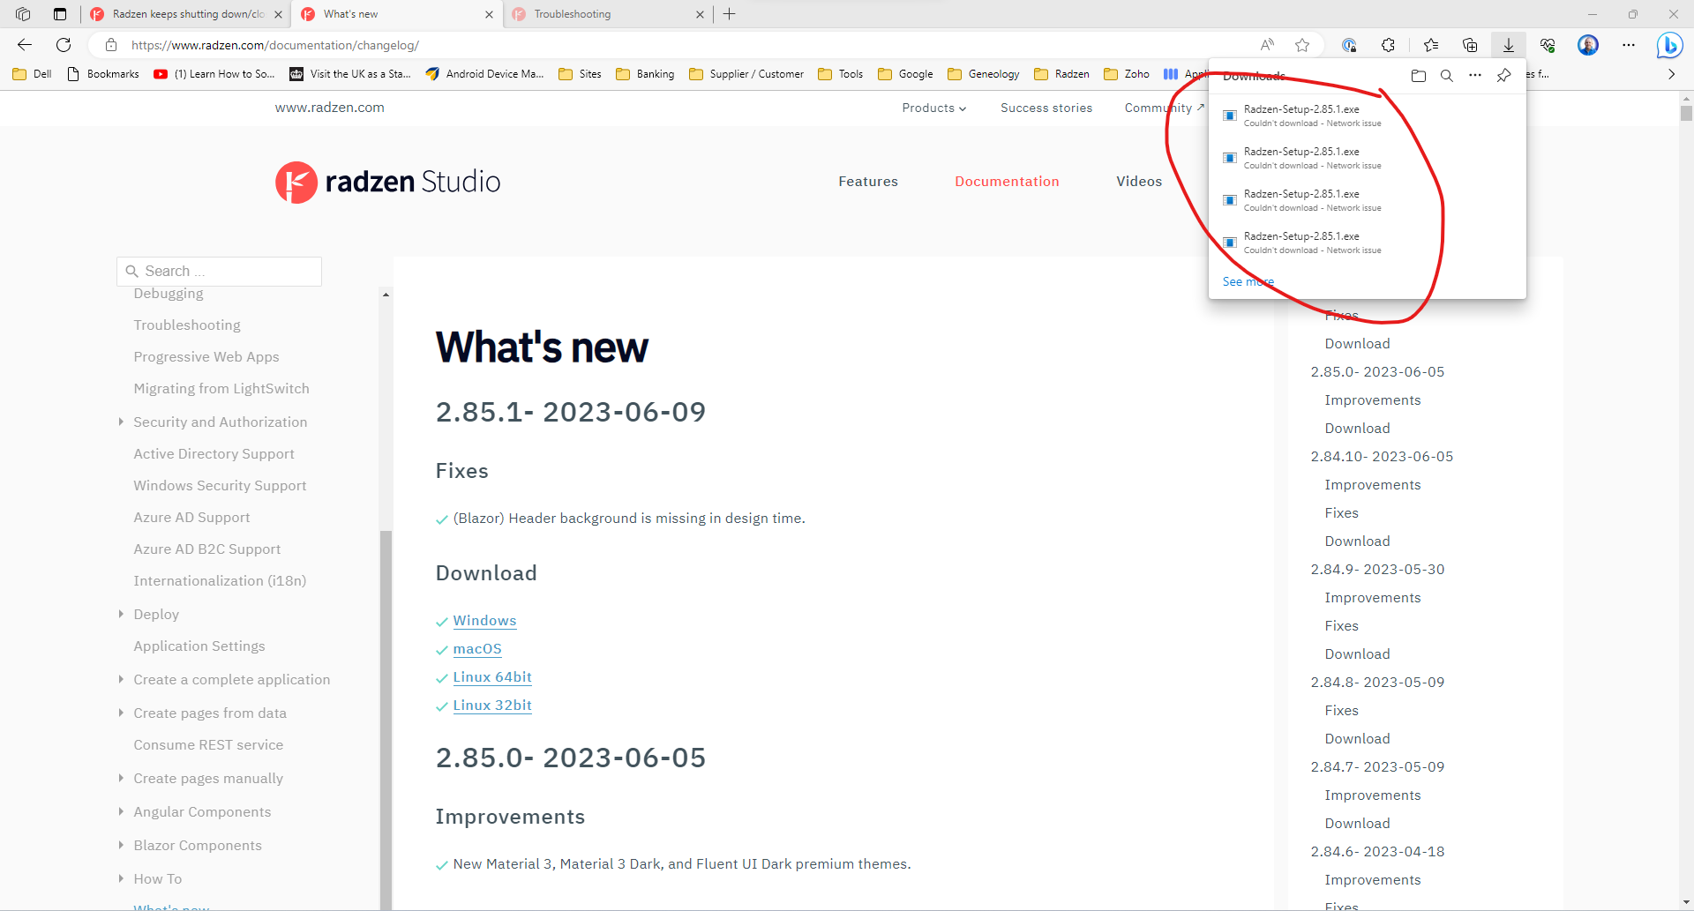1694x911 pixels.
Task: Click radzen Studio logo
Action: coord(387,182)
